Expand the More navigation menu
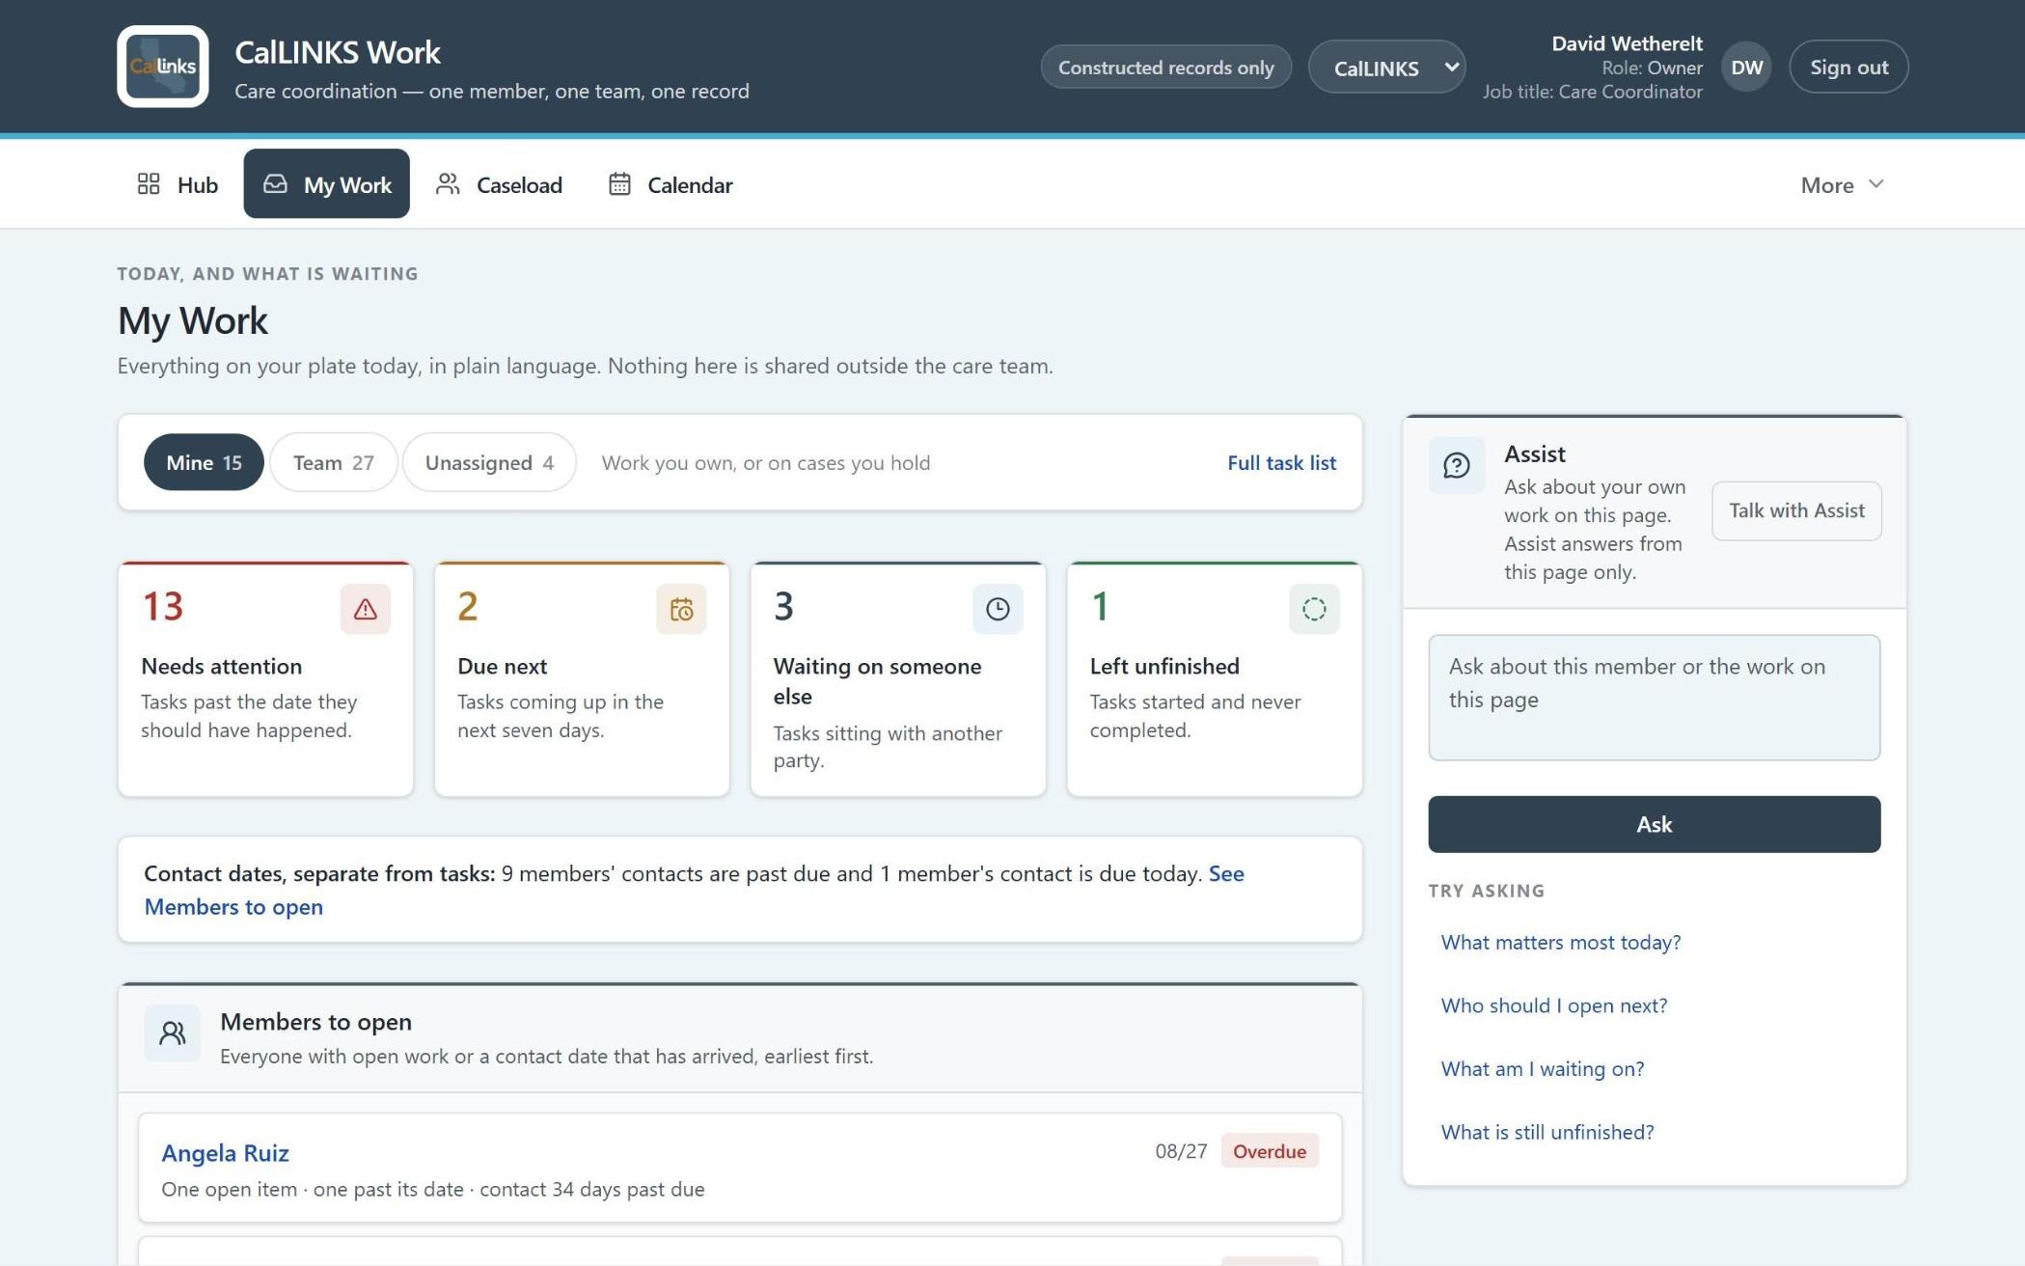Viewport: 2025px width, 1266px height. (x=1842, y=184)
